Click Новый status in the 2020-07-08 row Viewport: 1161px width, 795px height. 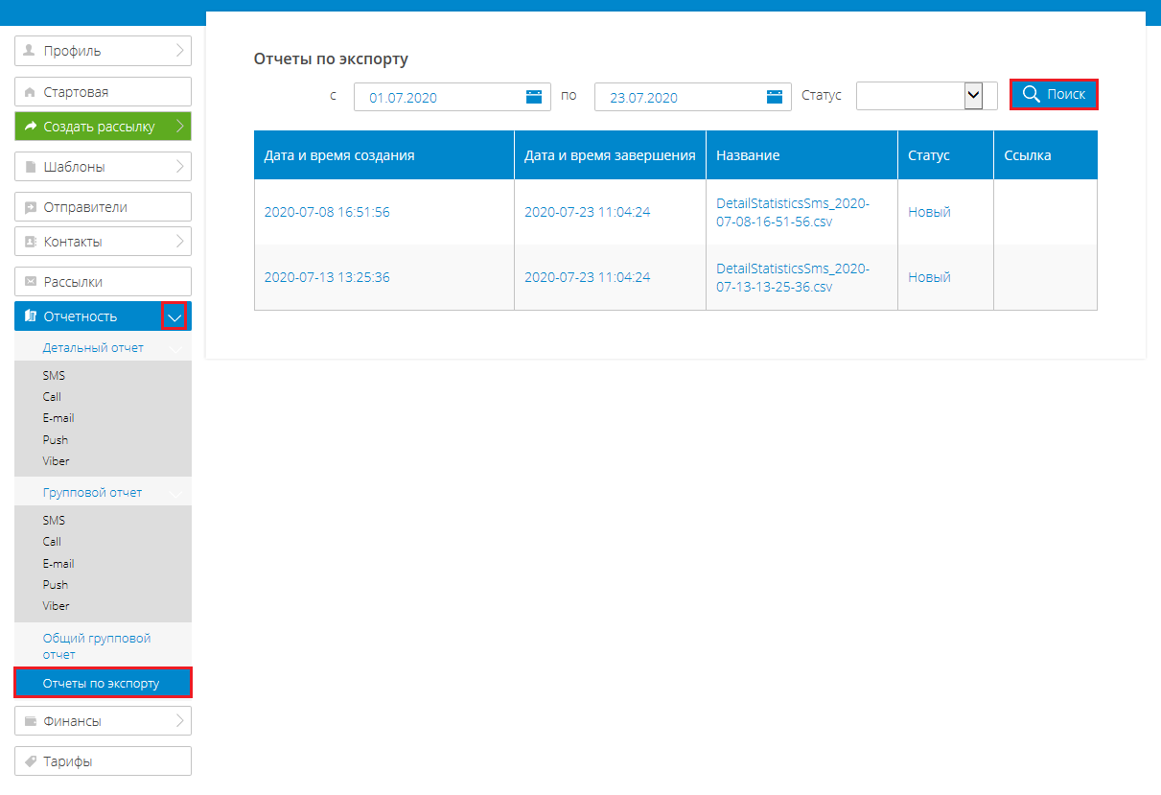pos(929,212)
